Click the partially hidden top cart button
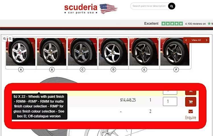Screen dimensions: 213x136 (191, 92)
